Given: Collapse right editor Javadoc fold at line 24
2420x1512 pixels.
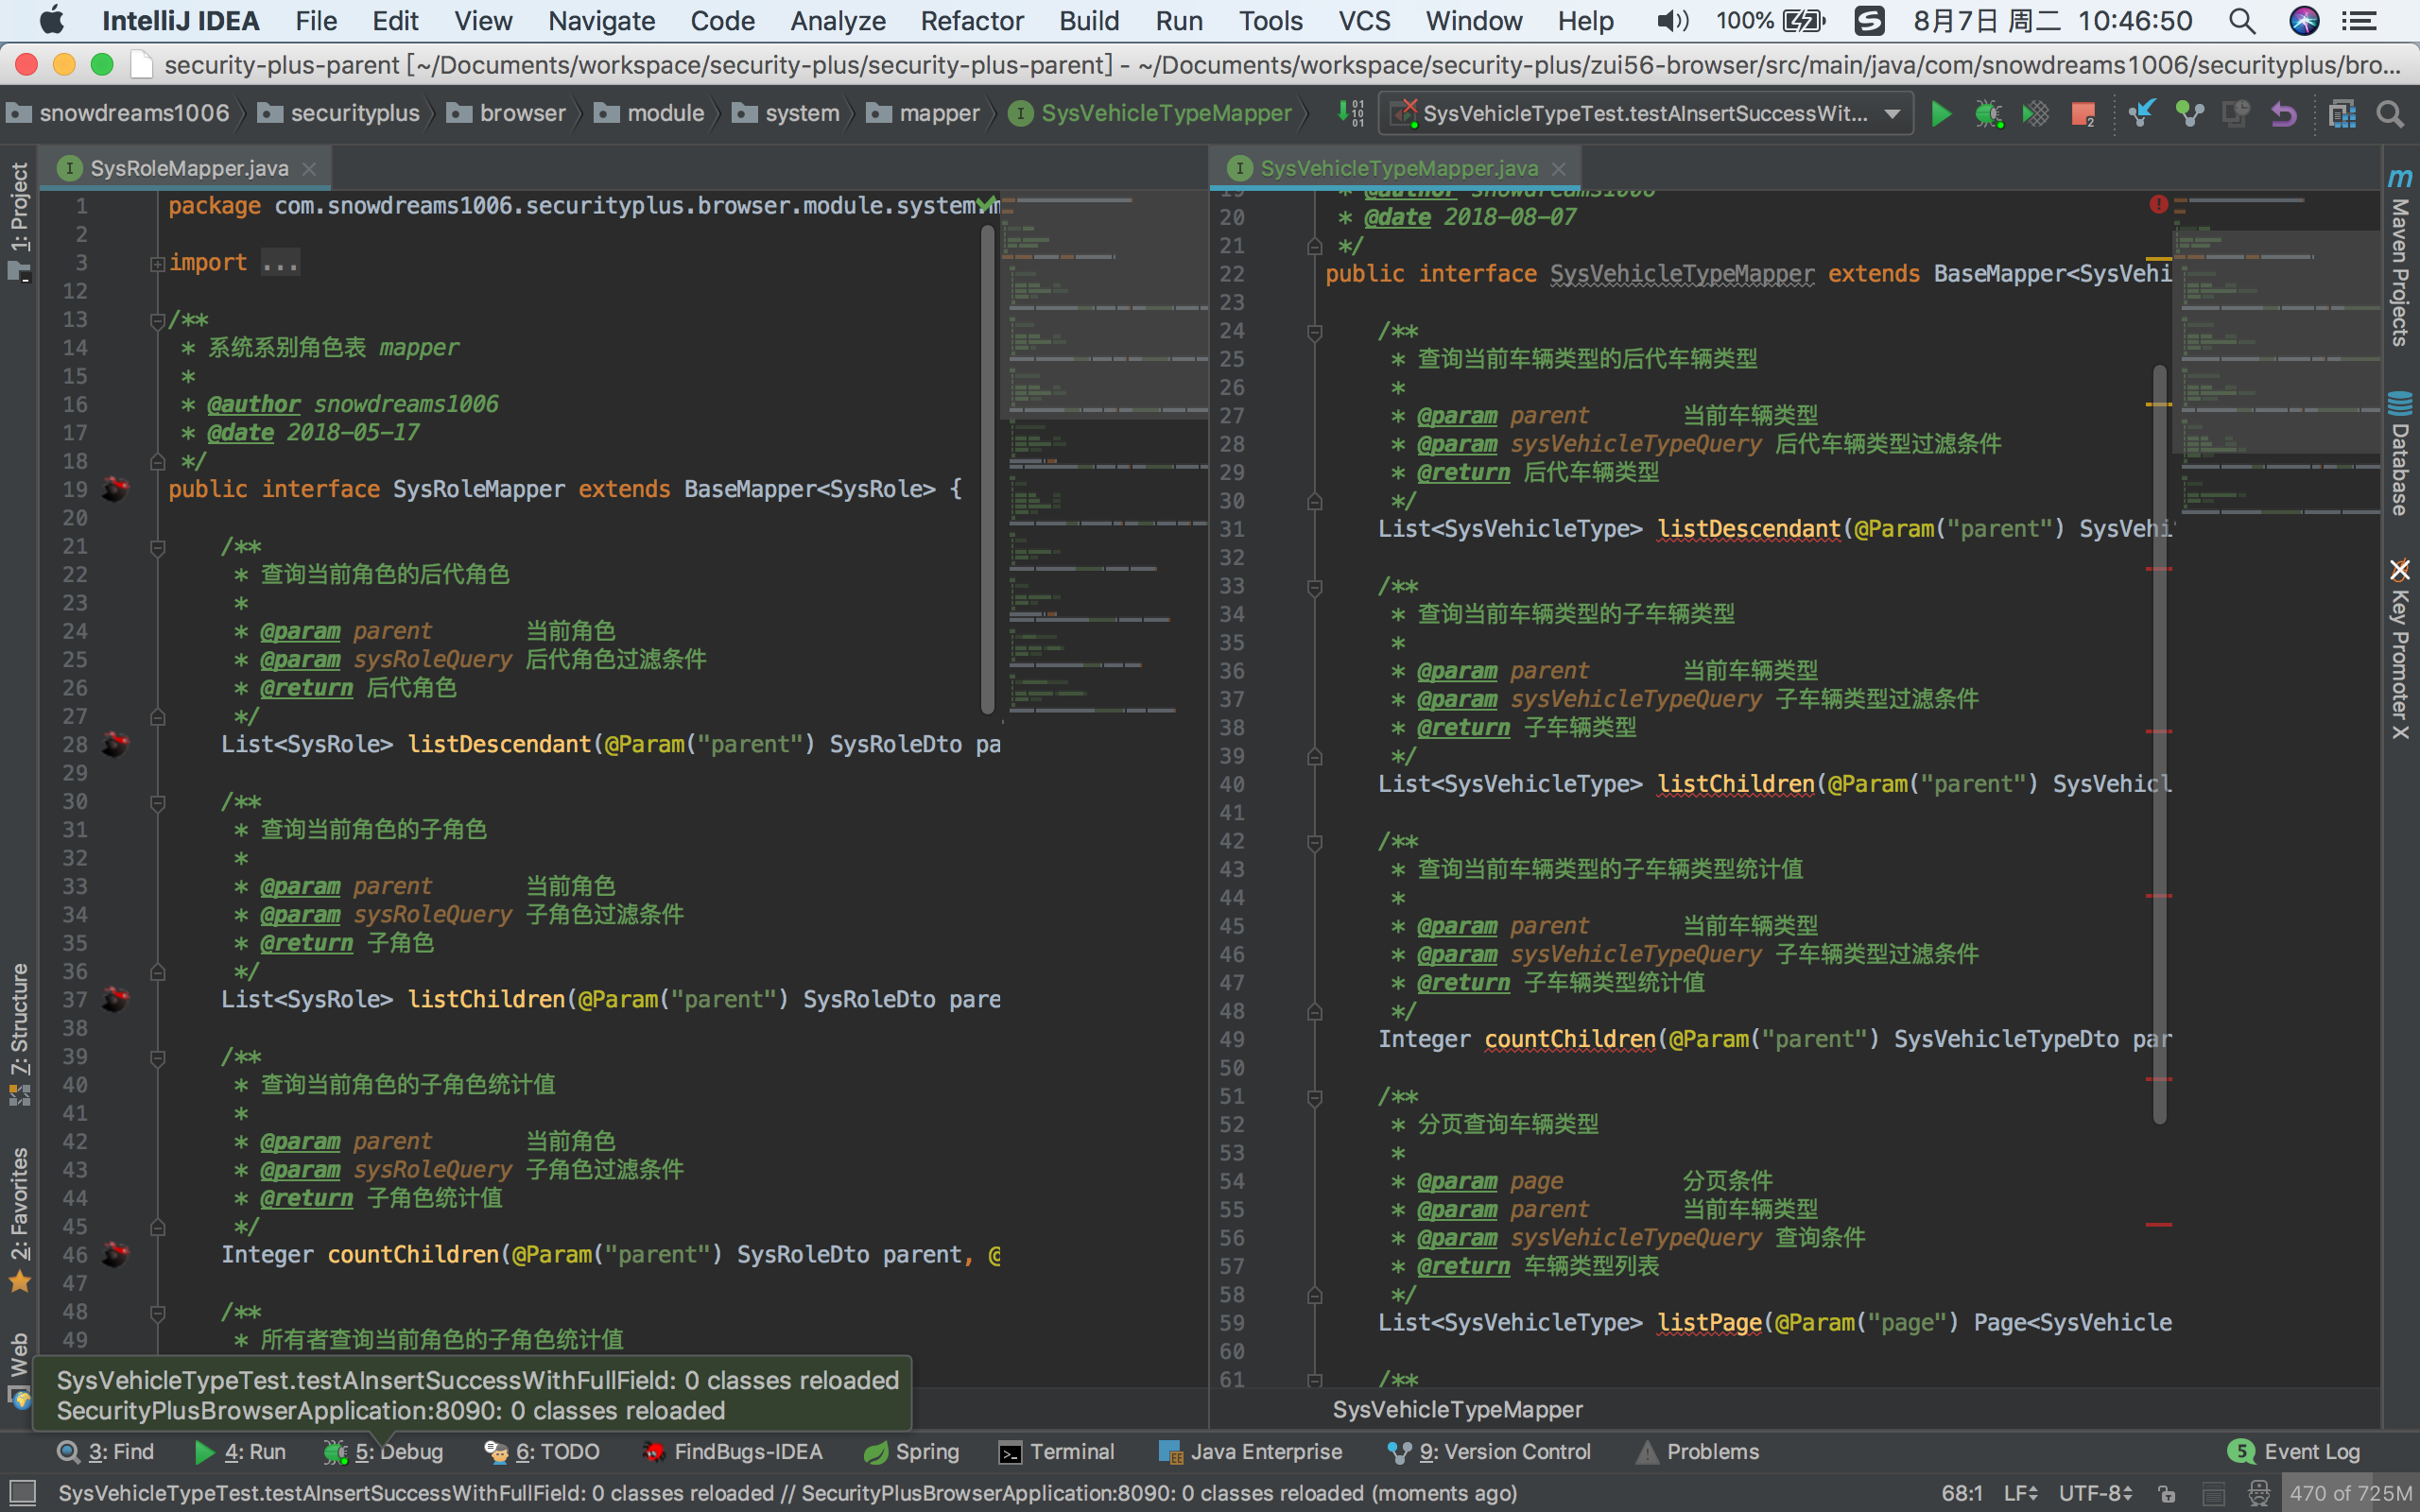Looking at the screenshot, I should coord(1315,332).
